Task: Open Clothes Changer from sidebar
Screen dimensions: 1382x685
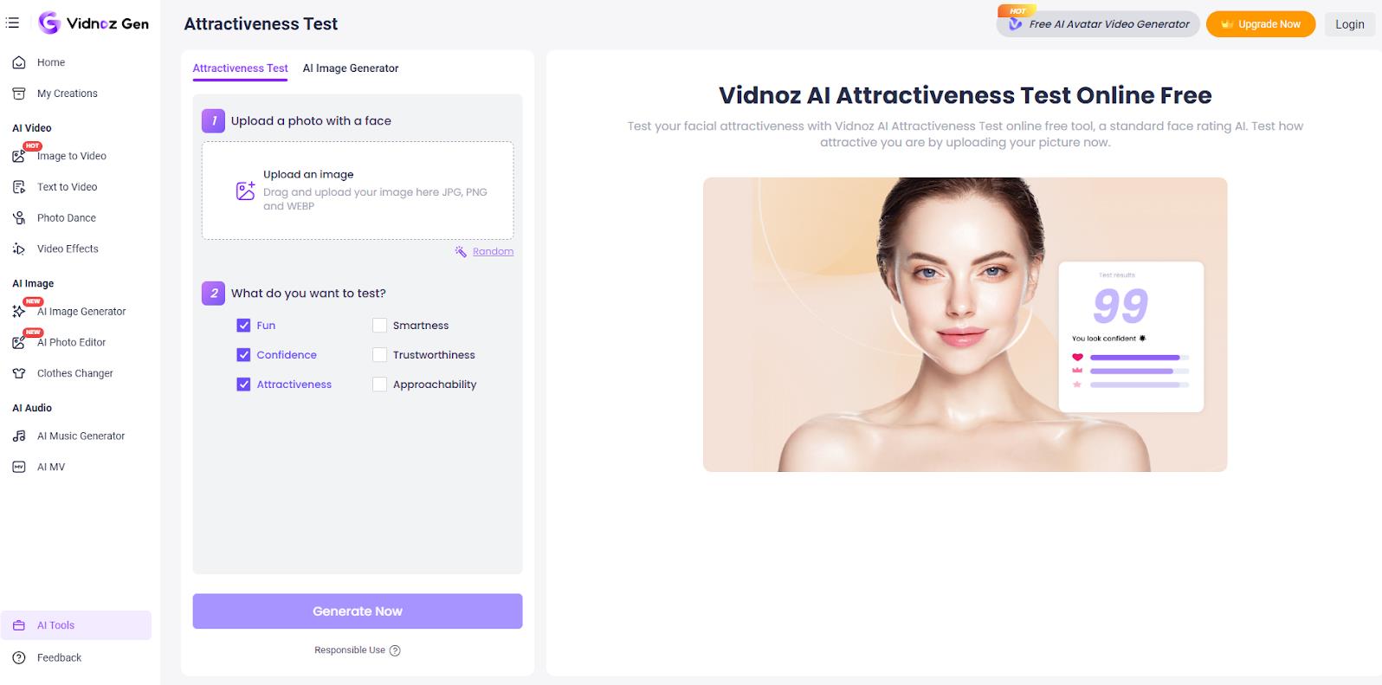Action: click(x=75, y=373)
